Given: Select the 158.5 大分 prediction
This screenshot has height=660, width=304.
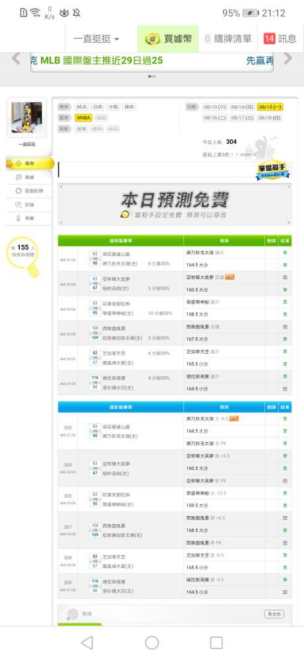Looking at the screenshot, I should pyautogui.click(x=197, y=314).
